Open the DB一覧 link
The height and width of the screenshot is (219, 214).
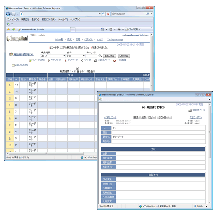[59, 40]
